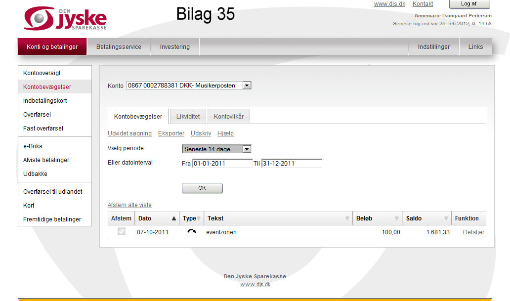The width and height of the screenshot is (510, 301).
Task: Click the Hjælp link
Action: click(x=225, y=133)
